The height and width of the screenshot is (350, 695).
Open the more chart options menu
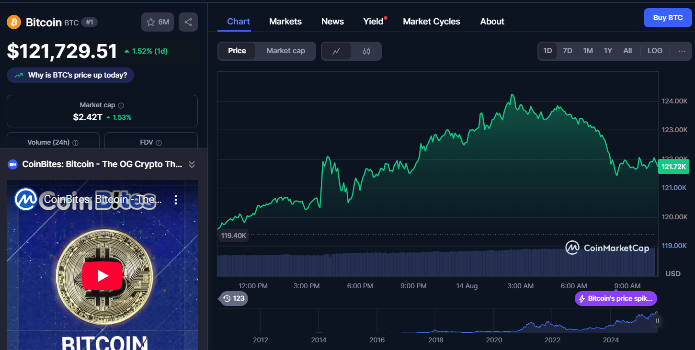point(682,51)
